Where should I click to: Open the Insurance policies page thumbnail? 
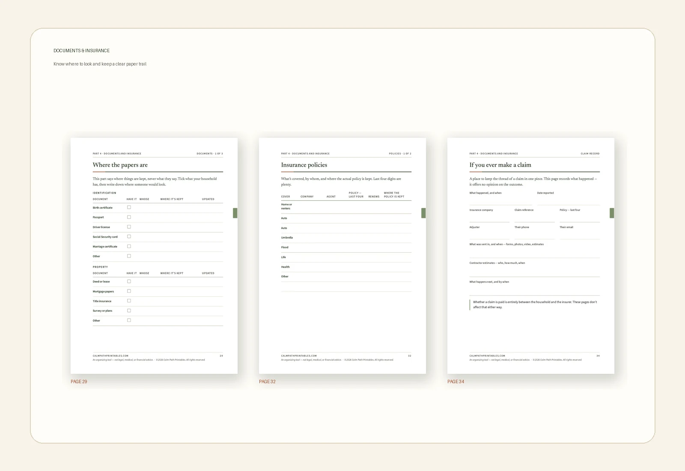[342, 256]
